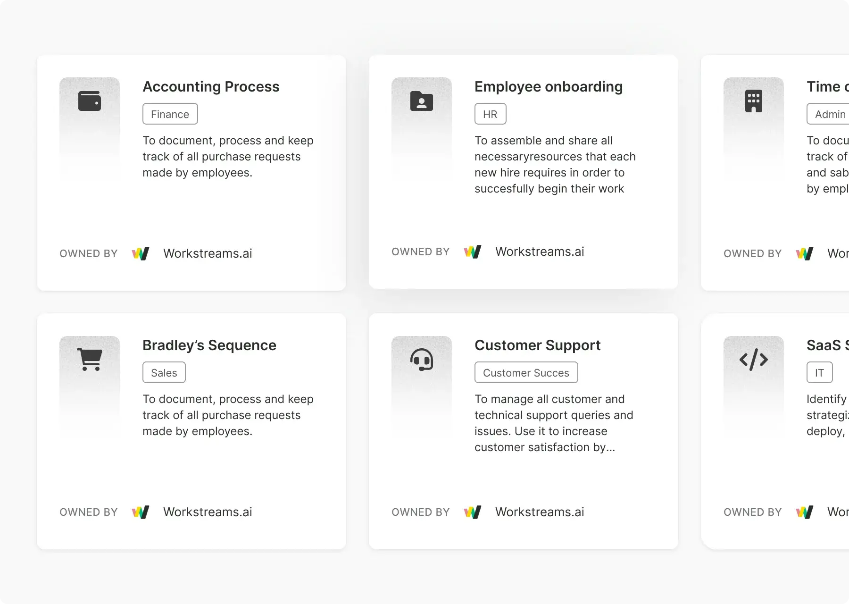This screenshot has width=849, height=604.
Task: Click the wallet icon on Accounting Process
Action: pos(90,101)
